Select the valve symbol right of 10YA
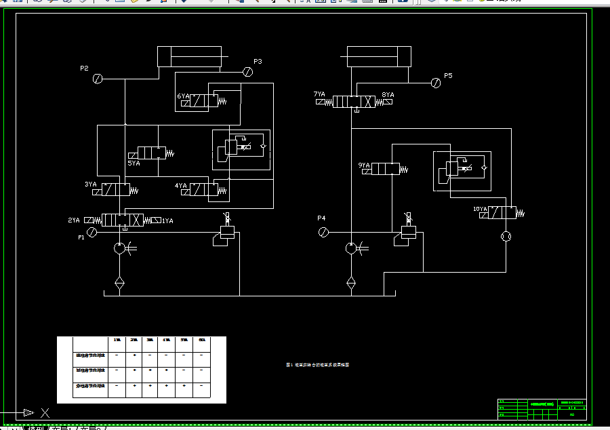The height and width of the screenshot is (430, 610). (x=502, y=213)
